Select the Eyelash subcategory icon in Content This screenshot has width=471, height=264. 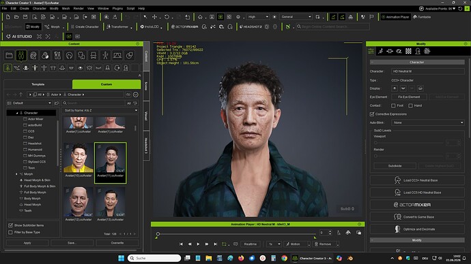pyautogui.click(x=98, y=68)
